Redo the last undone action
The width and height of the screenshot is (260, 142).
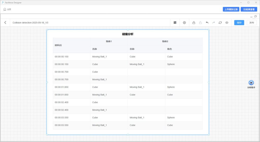[x=214, y=23]
